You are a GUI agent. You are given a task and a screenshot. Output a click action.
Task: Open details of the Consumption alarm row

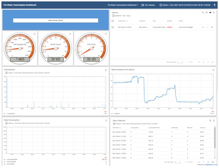click(203, 27)
